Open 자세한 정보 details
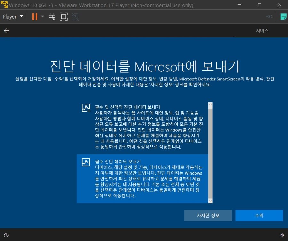 208,215
